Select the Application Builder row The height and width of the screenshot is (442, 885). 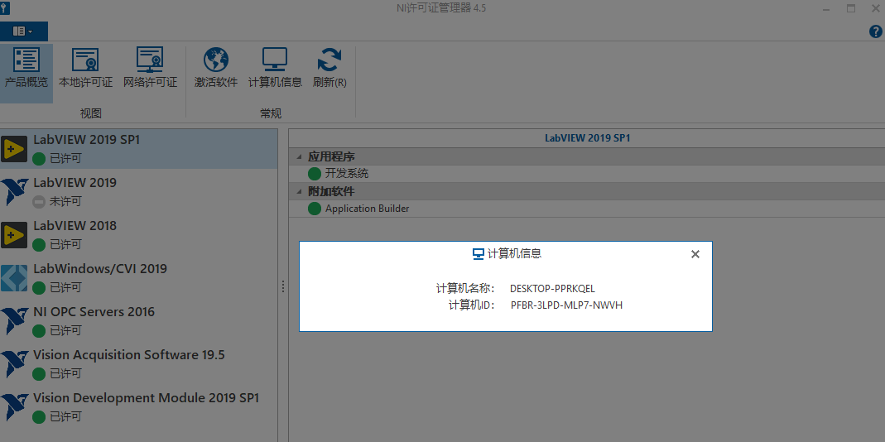(587, 209)
